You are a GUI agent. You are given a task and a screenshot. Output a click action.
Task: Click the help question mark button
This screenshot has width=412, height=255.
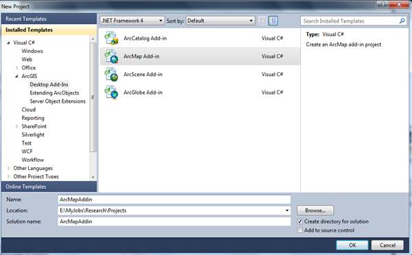tap(383, 4)
